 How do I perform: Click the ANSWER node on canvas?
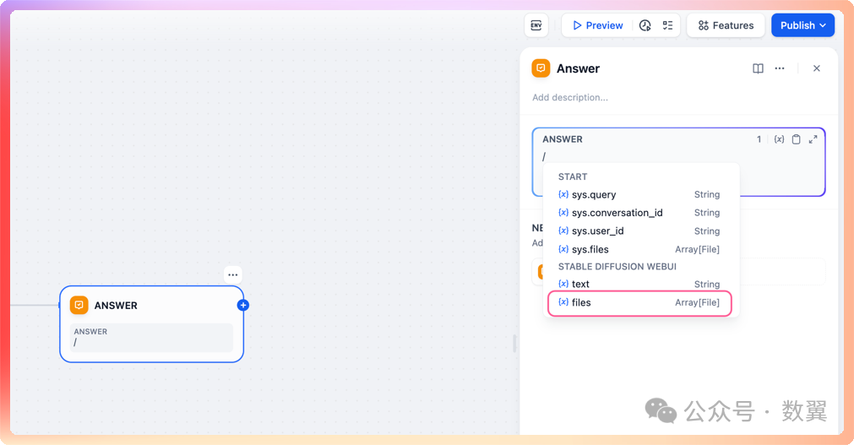(x=151, y=324)
